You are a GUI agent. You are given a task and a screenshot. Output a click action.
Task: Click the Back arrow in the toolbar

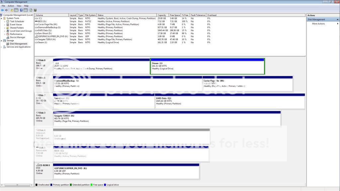(2, 10)
